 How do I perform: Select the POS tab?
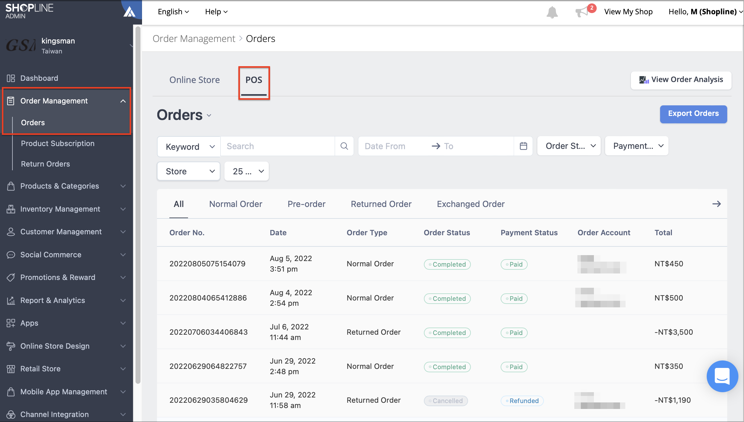point(254,80)
